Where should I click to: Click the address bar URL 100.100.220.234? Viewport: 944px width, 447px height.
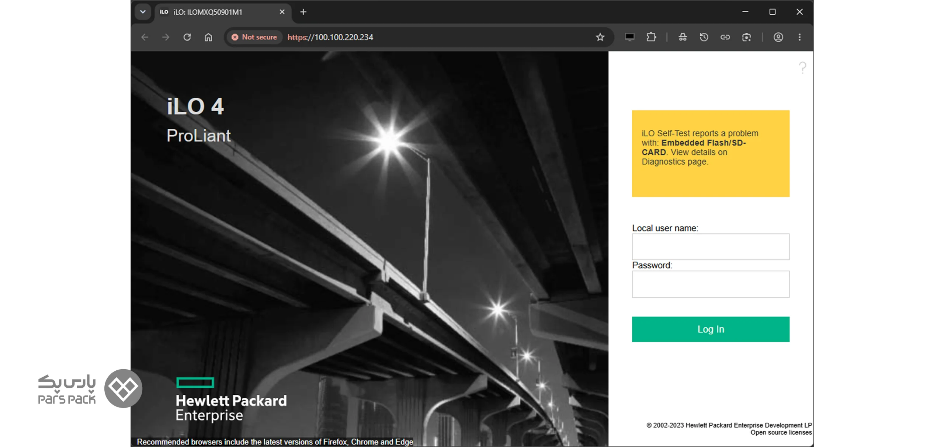330,37
